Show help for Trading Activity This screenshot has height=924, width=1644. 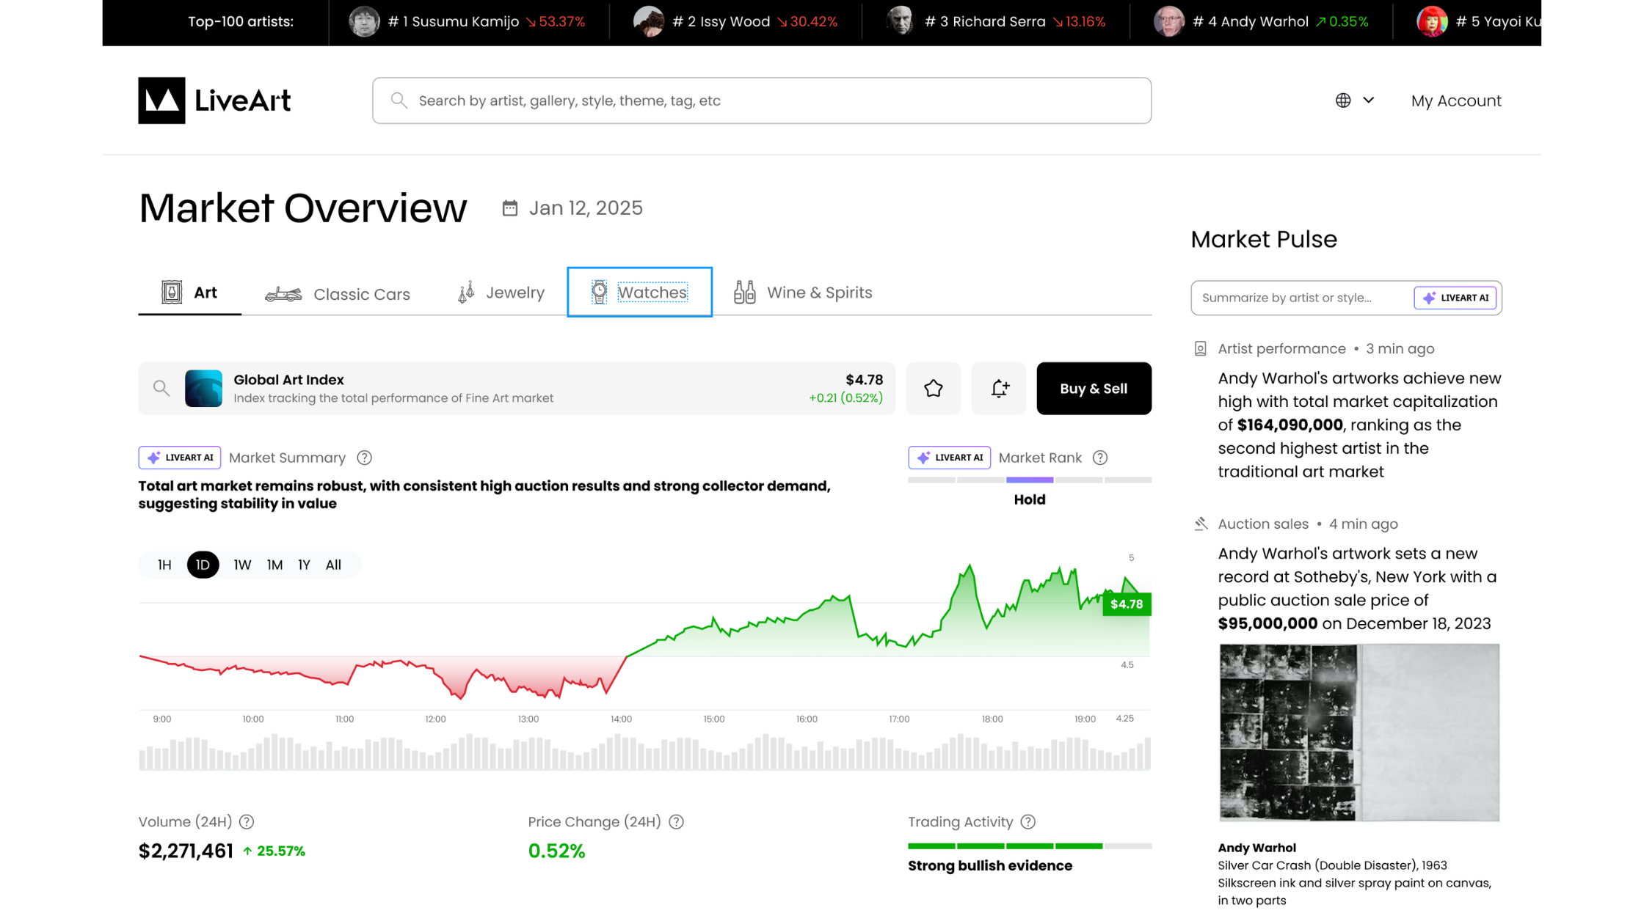(x=1027, y=822)
